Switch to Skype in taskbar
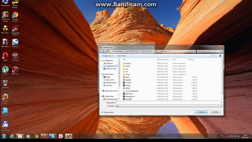Screen dimensions: 252x142 point(53,136)
